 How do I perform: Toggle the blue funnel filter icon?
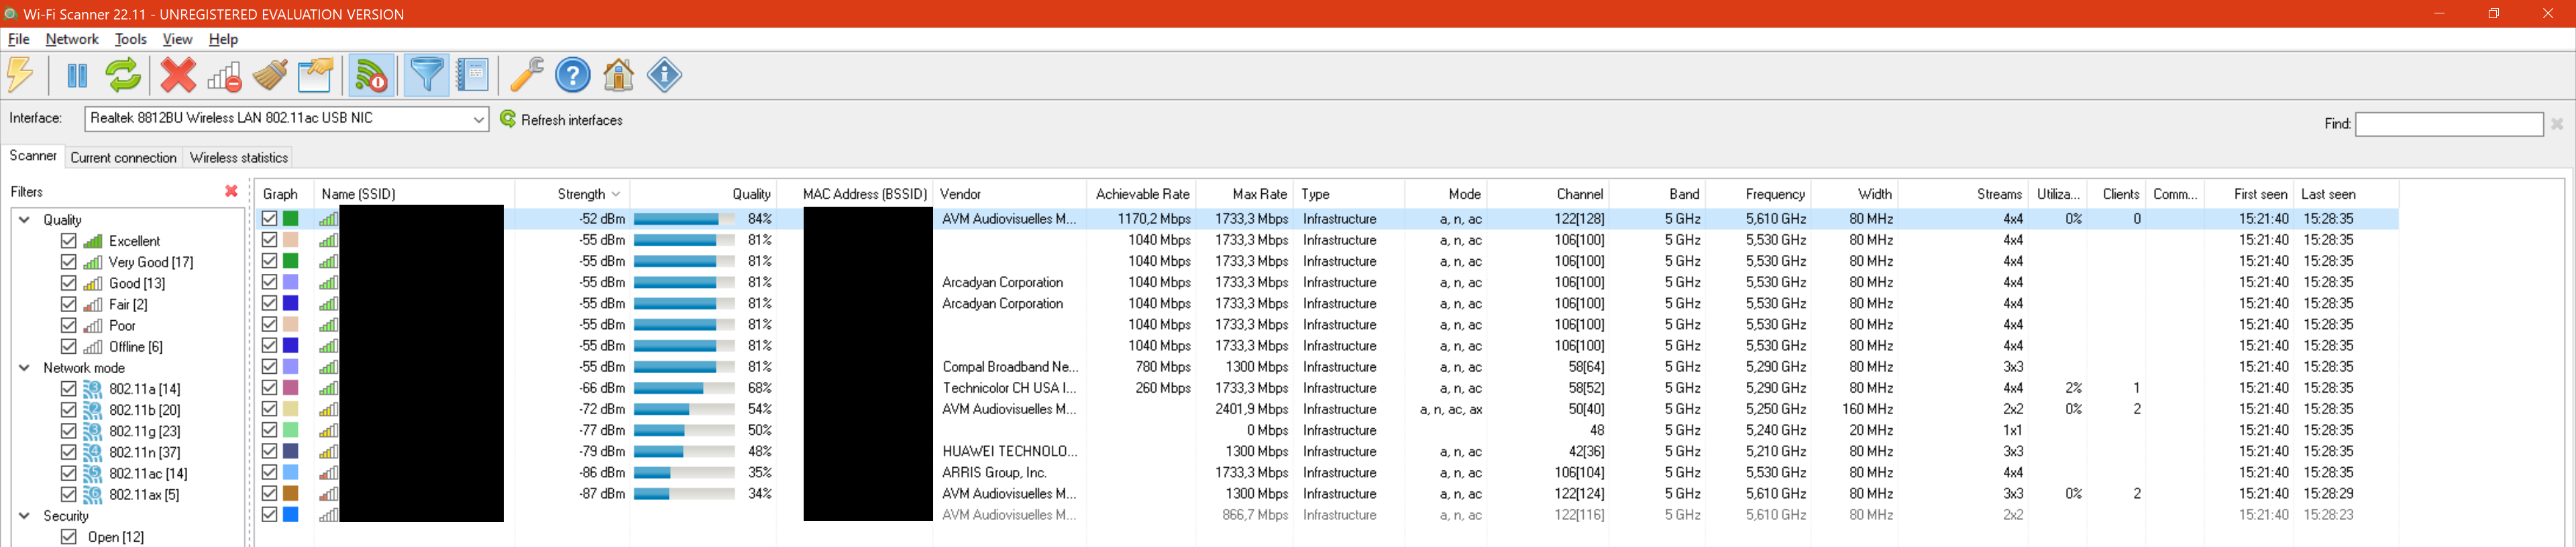click(427, 75)
